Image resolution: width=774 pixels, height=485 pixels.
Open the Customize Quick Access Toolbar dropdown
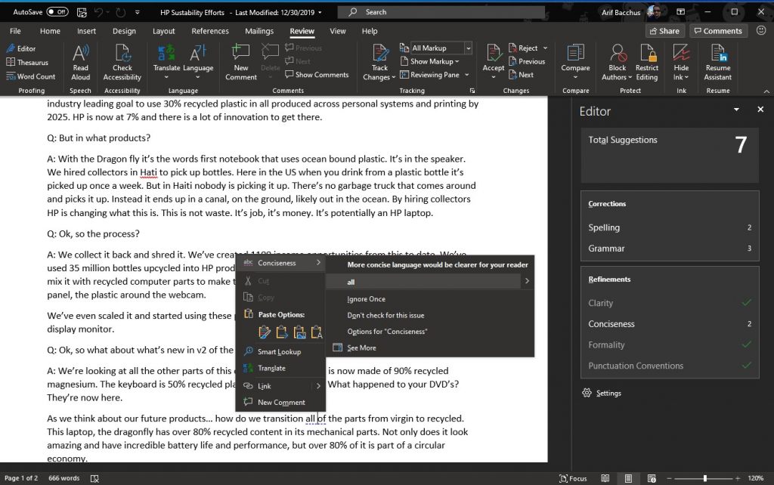(138, 12)
